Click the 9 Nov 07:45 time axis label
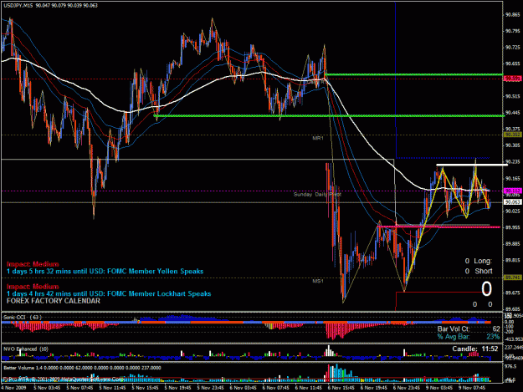The image size is (523, 392). point(472,388)
